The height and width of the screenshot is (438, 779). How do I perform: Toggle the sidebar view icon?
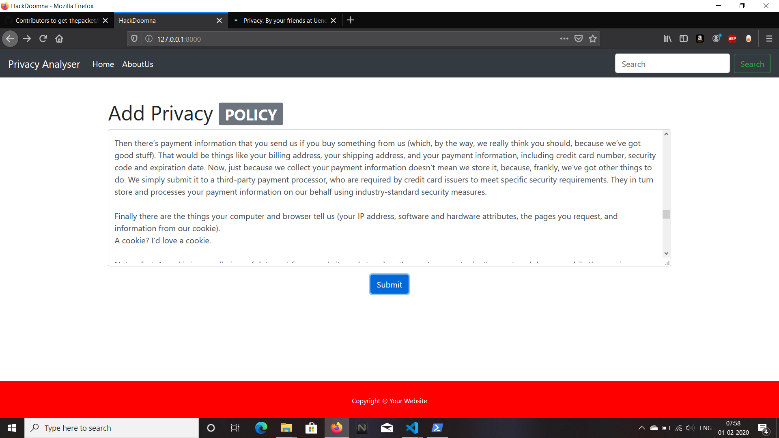(x=684, y=39)
